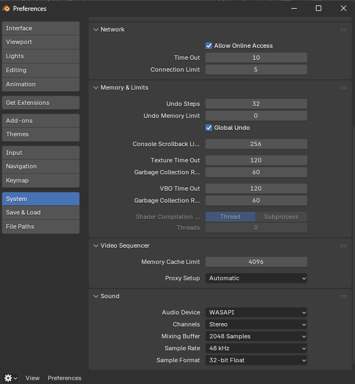Open the Audio Device dropdown
Image resolution: width=355 pixels, height=384 pixels.
click(x=256, y=312)
